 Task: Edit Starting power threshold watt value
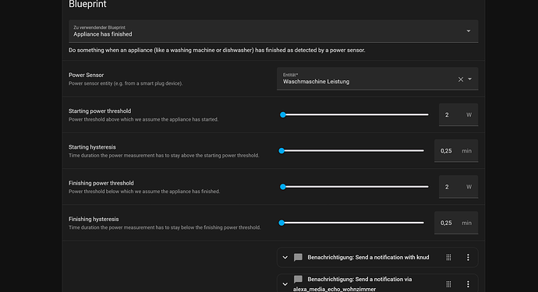click(458, 114)
